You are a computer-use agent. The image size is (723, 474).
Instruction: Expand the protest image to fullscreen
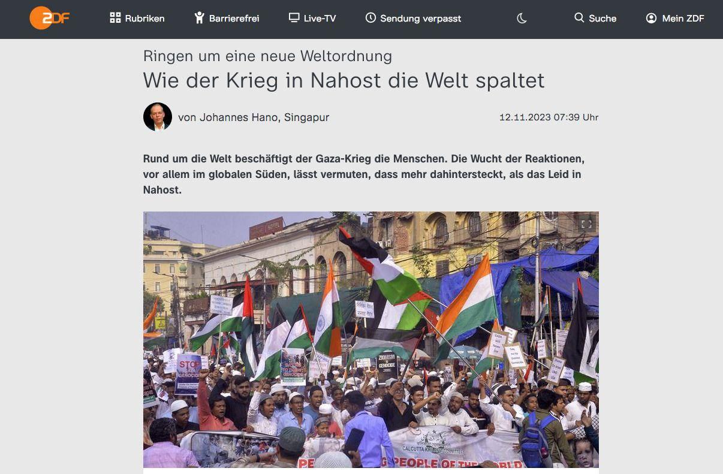tap(586, 224)
